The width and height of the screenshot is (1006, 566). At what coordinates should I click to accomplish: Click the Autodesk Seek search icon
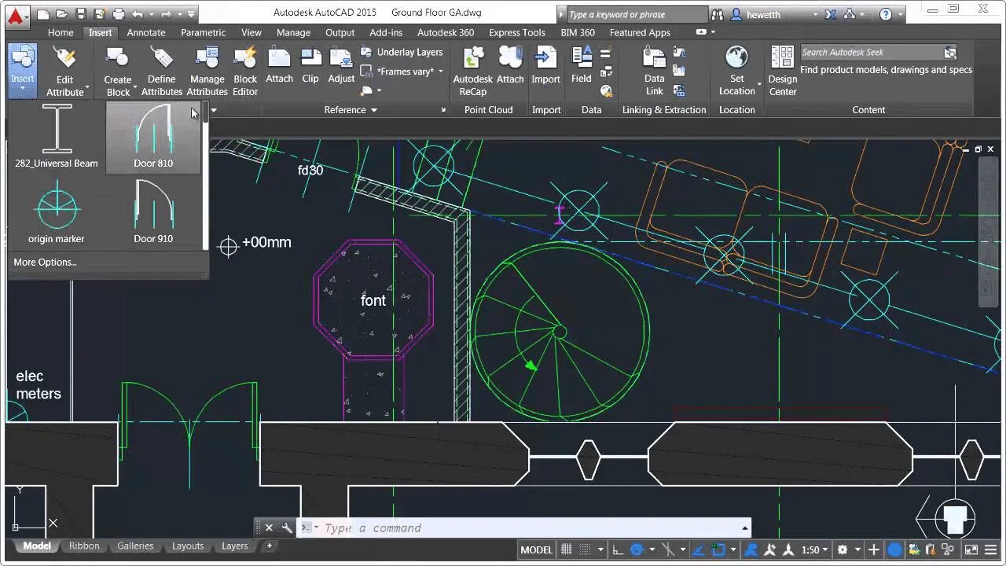tap(950, 53)
